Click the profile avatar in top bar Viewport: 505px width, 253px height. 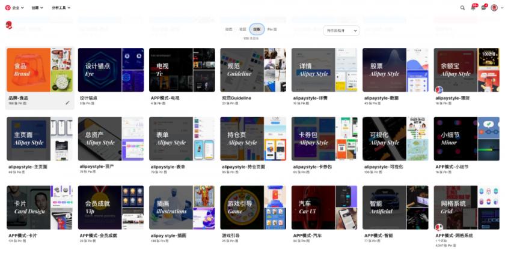494,8
